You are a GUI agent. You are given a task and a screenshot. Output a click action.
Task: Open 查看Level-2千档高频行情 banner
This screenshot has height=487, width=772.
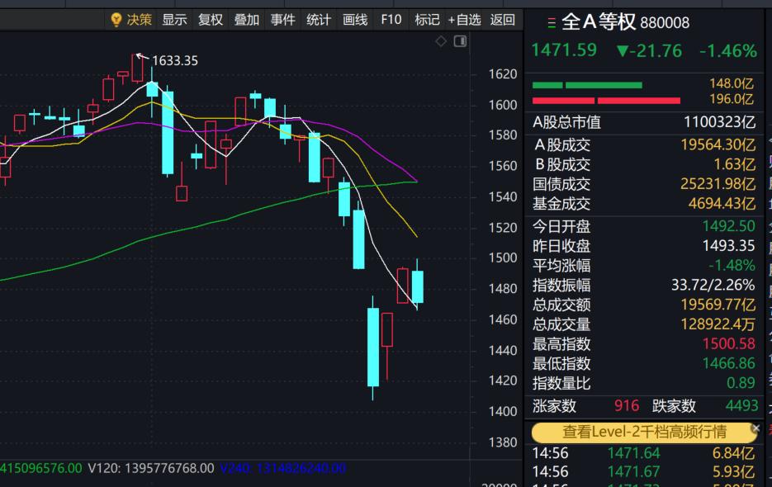644,432
